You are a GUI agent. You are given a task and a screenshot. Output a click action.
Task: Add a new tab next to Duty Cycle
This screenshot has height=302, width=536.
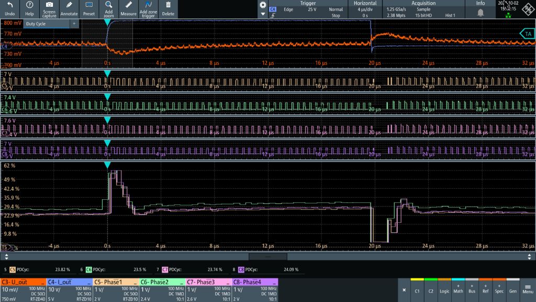[x=74, y=24]
